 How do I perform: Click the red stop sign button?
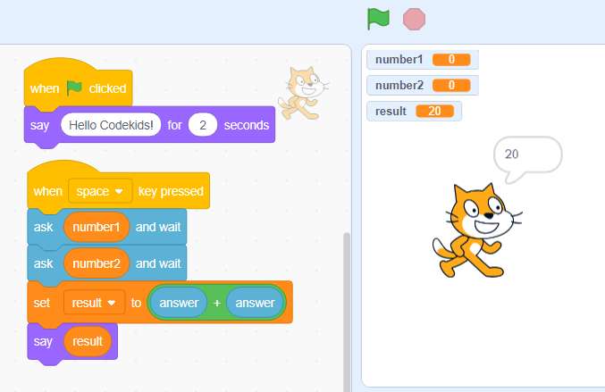[414, 20]
